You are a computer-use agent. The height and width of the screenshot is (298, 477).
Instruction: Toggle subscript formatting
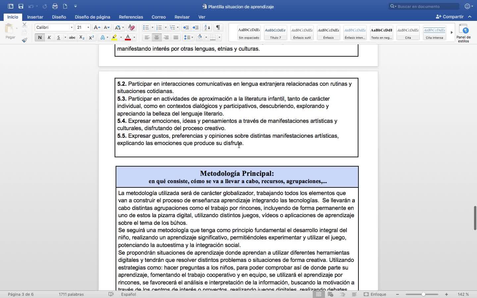click(x=82, y=37)
